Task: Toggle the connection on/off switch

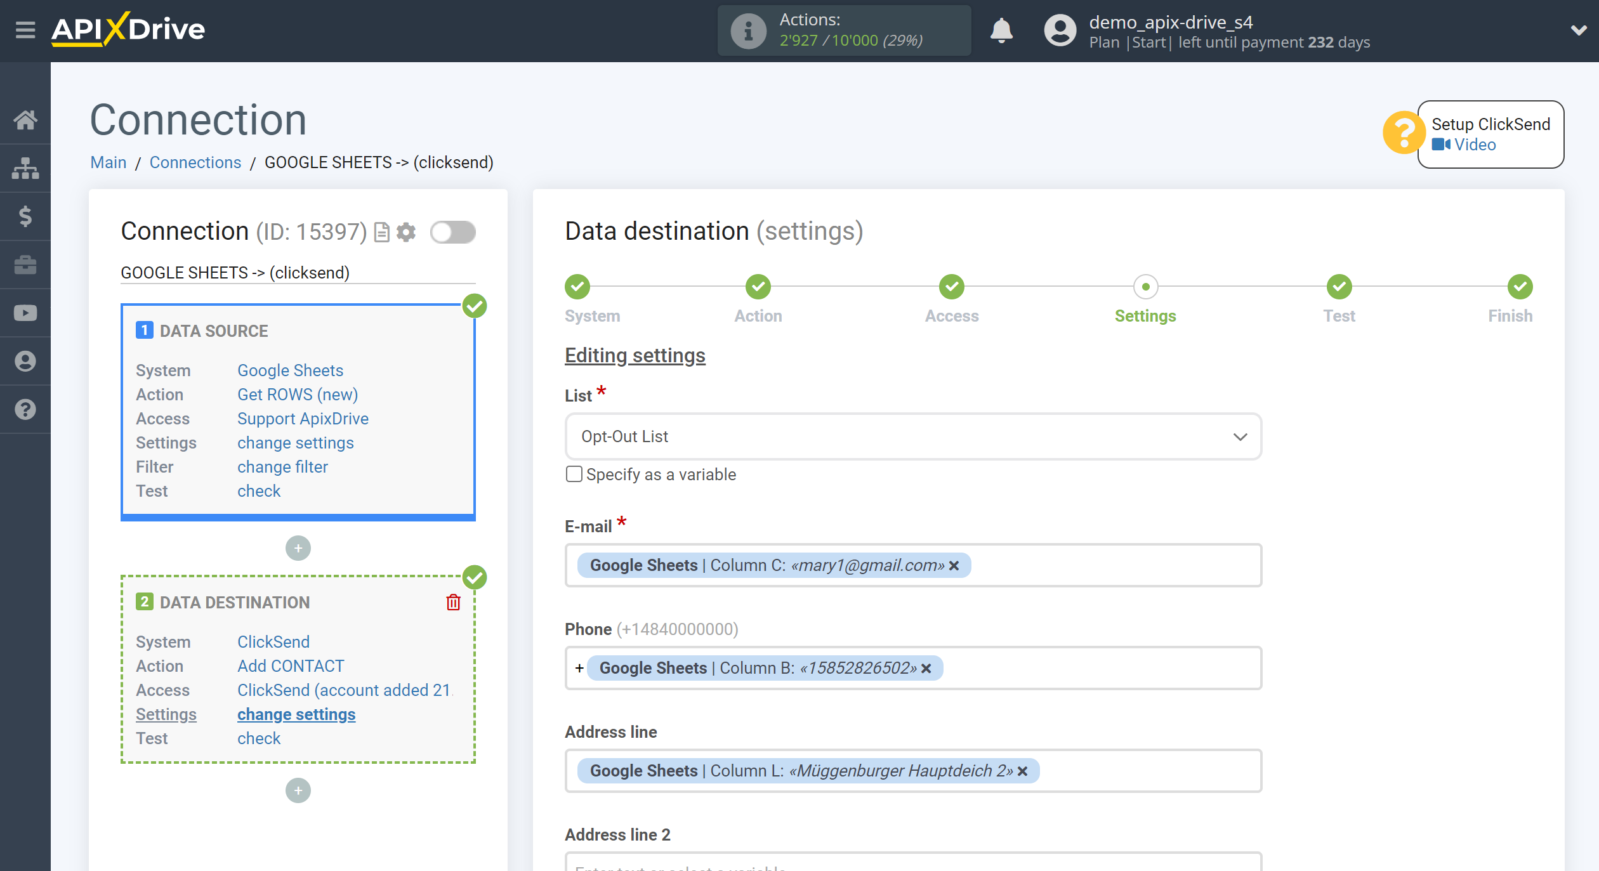Action: (x=452, y=232)
